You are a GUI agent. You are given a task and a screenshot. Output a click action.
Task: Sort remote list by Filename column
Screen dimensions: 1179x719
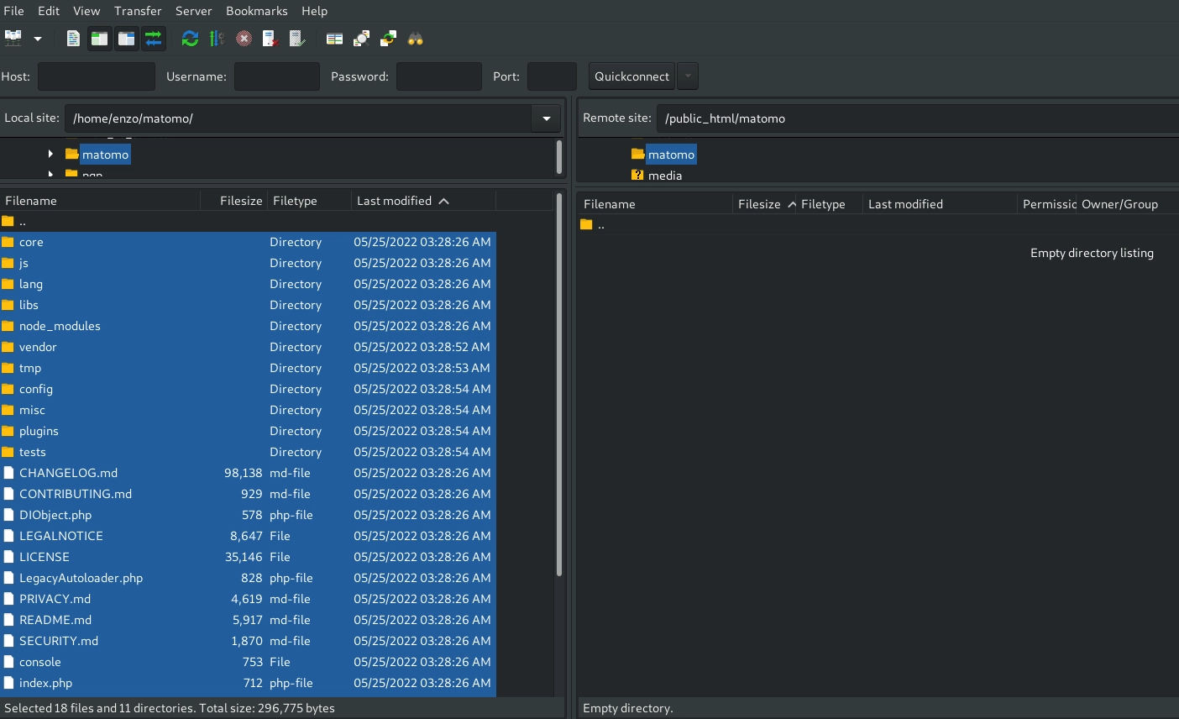point(654,204)
